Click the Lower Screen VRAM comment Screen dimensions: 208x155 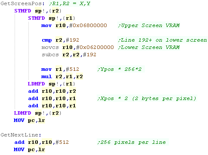pyautogui.click(x=149, y=47)
